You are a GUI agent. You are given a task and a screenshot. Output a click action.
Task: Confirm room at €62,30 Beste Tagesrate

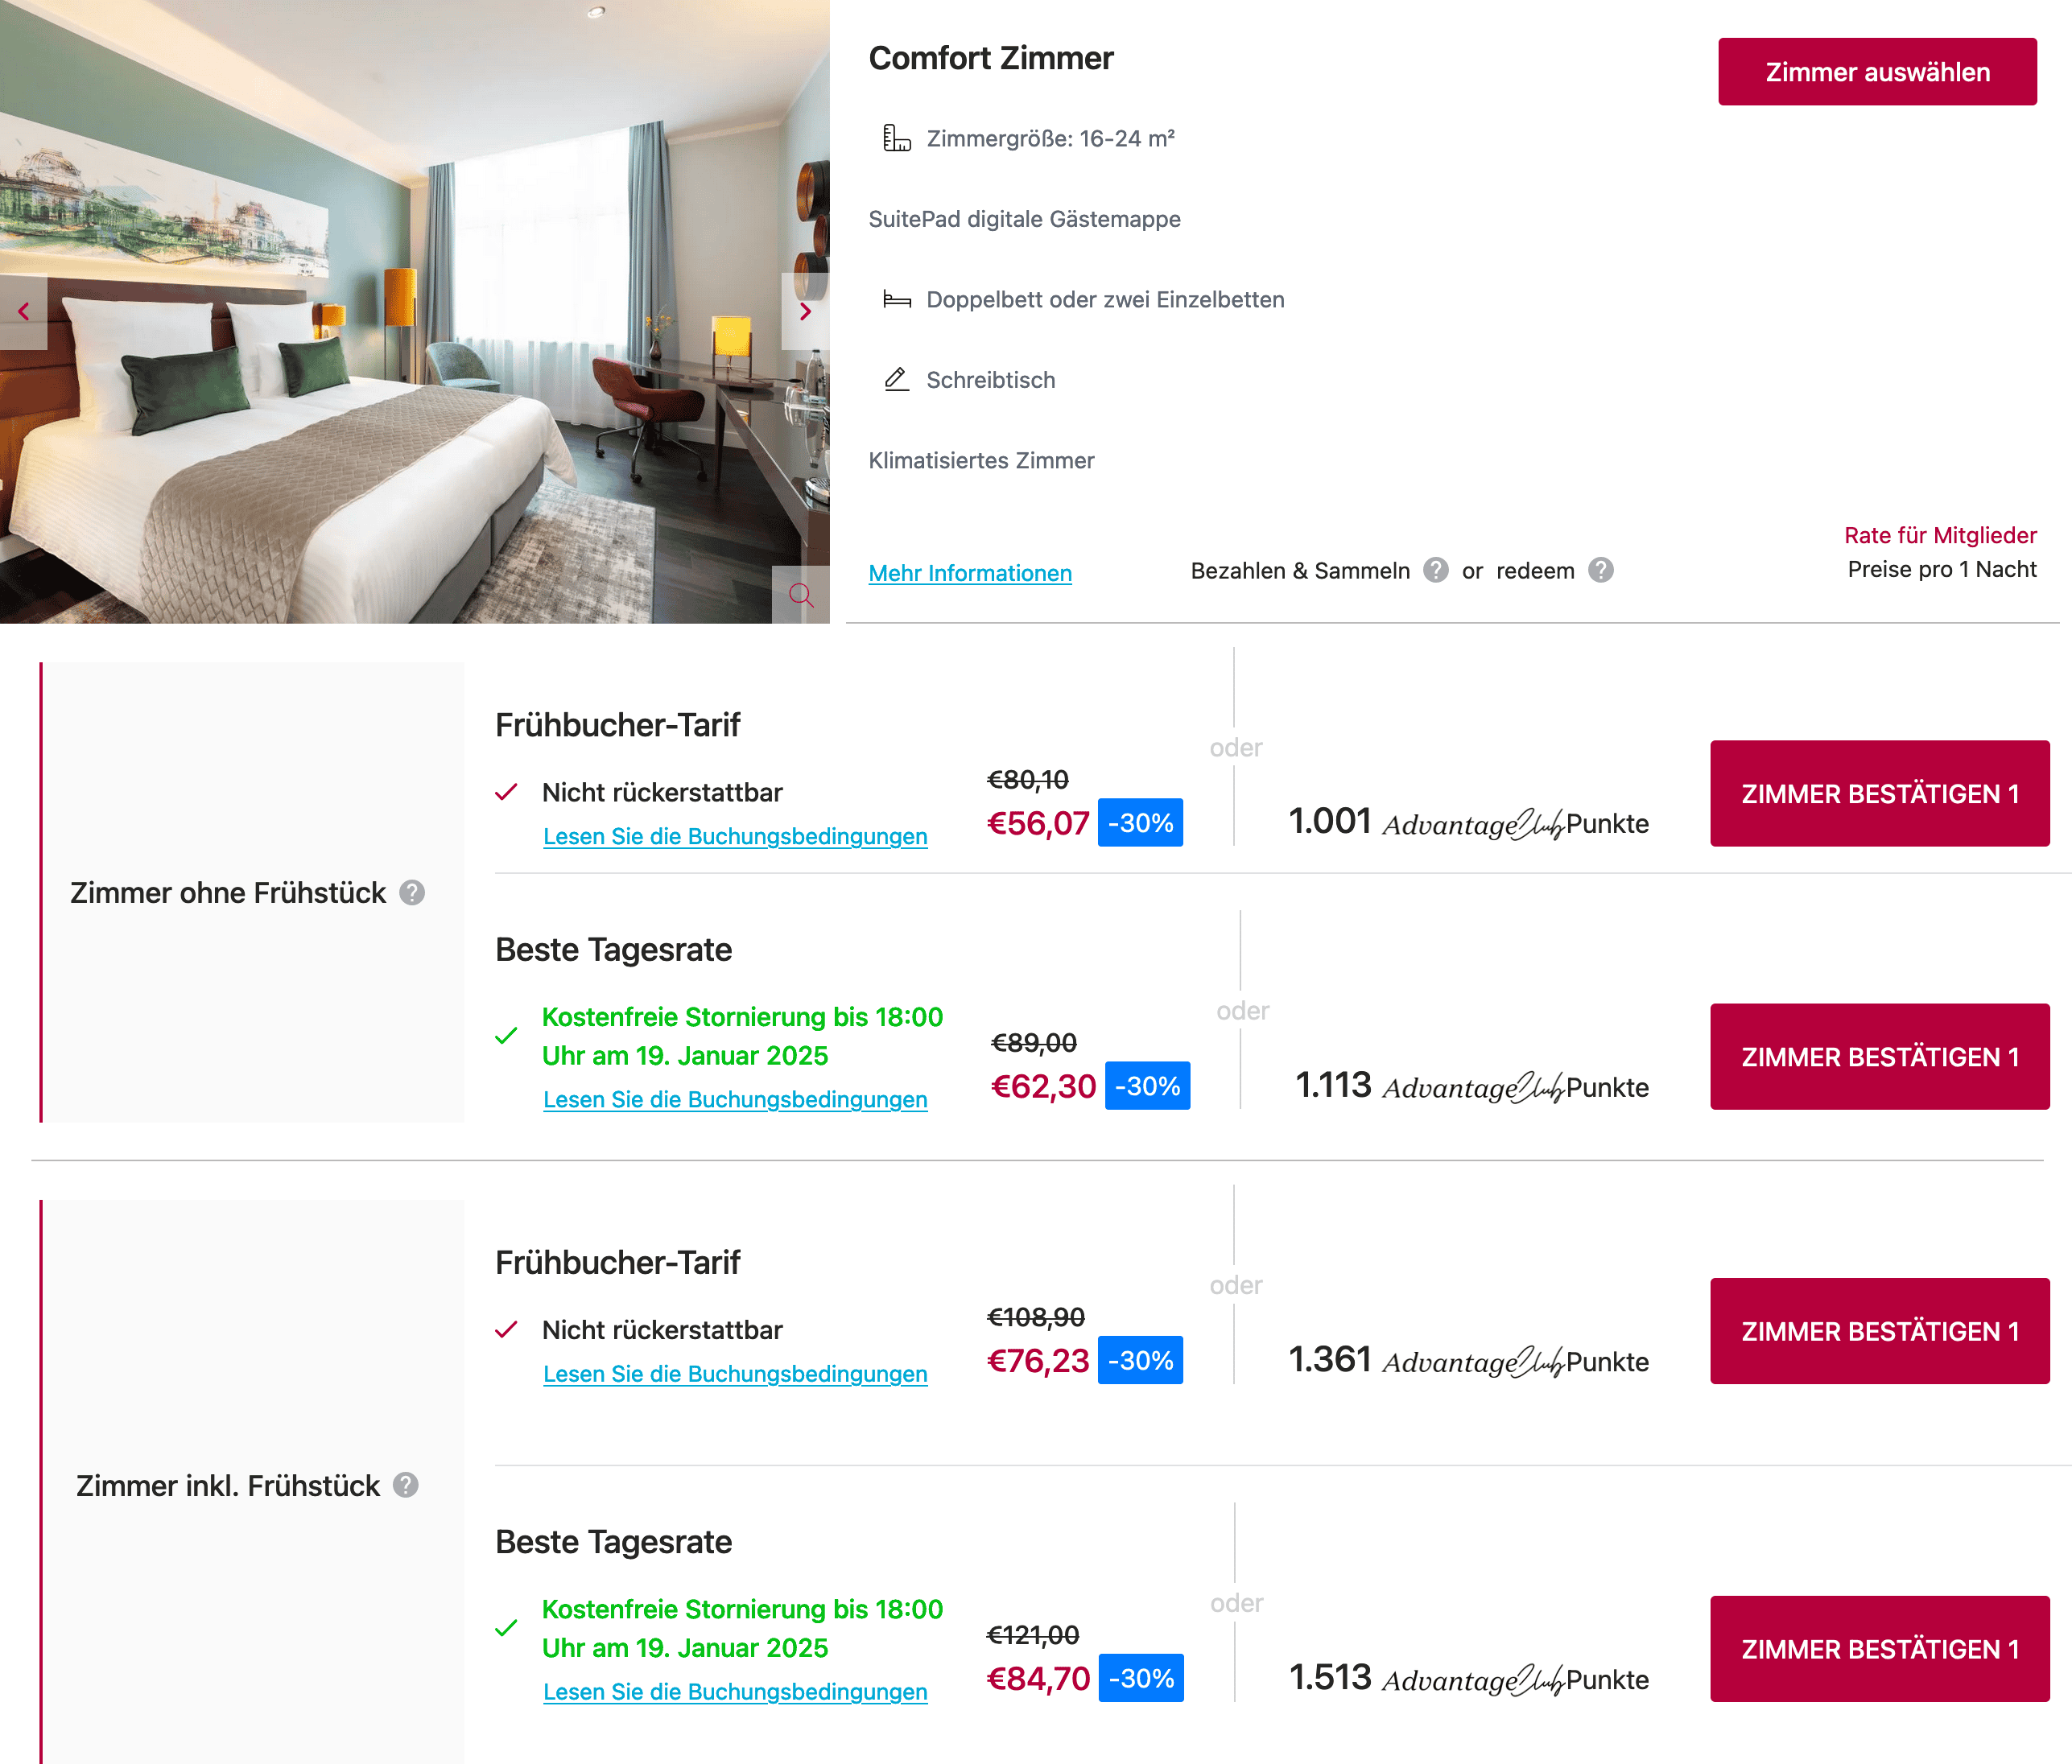1879,1057
